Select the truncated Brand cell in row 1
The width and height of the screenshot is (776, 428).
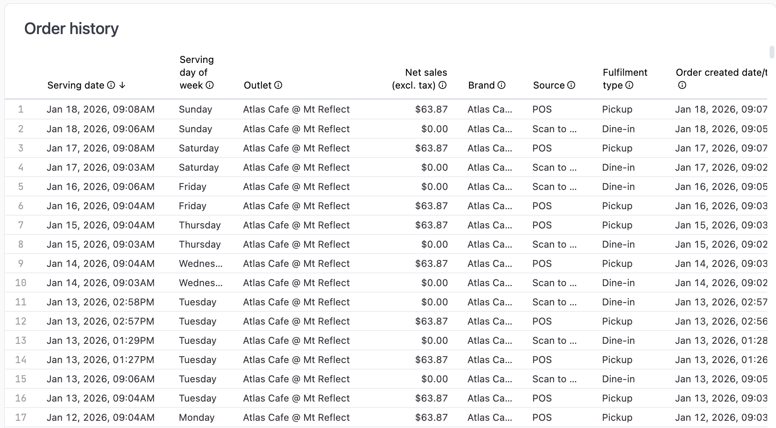[490, 109]
